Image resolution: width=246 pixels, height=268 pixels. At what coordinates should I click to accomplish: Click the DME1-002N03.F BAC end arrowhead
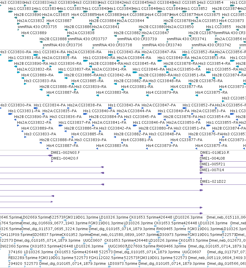pyautogui.click(x=50, y=156)
